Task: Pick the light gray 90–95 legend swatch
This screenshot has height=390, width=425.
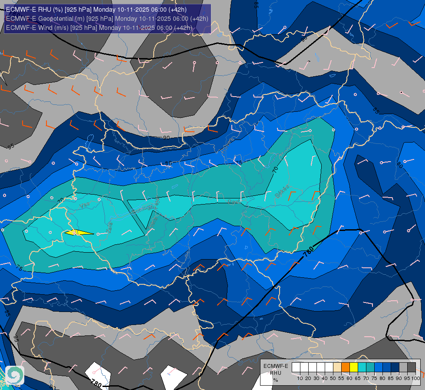Action: (403, 367)
